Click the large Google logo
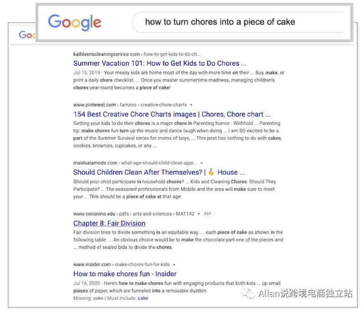 tap(75, 22)
